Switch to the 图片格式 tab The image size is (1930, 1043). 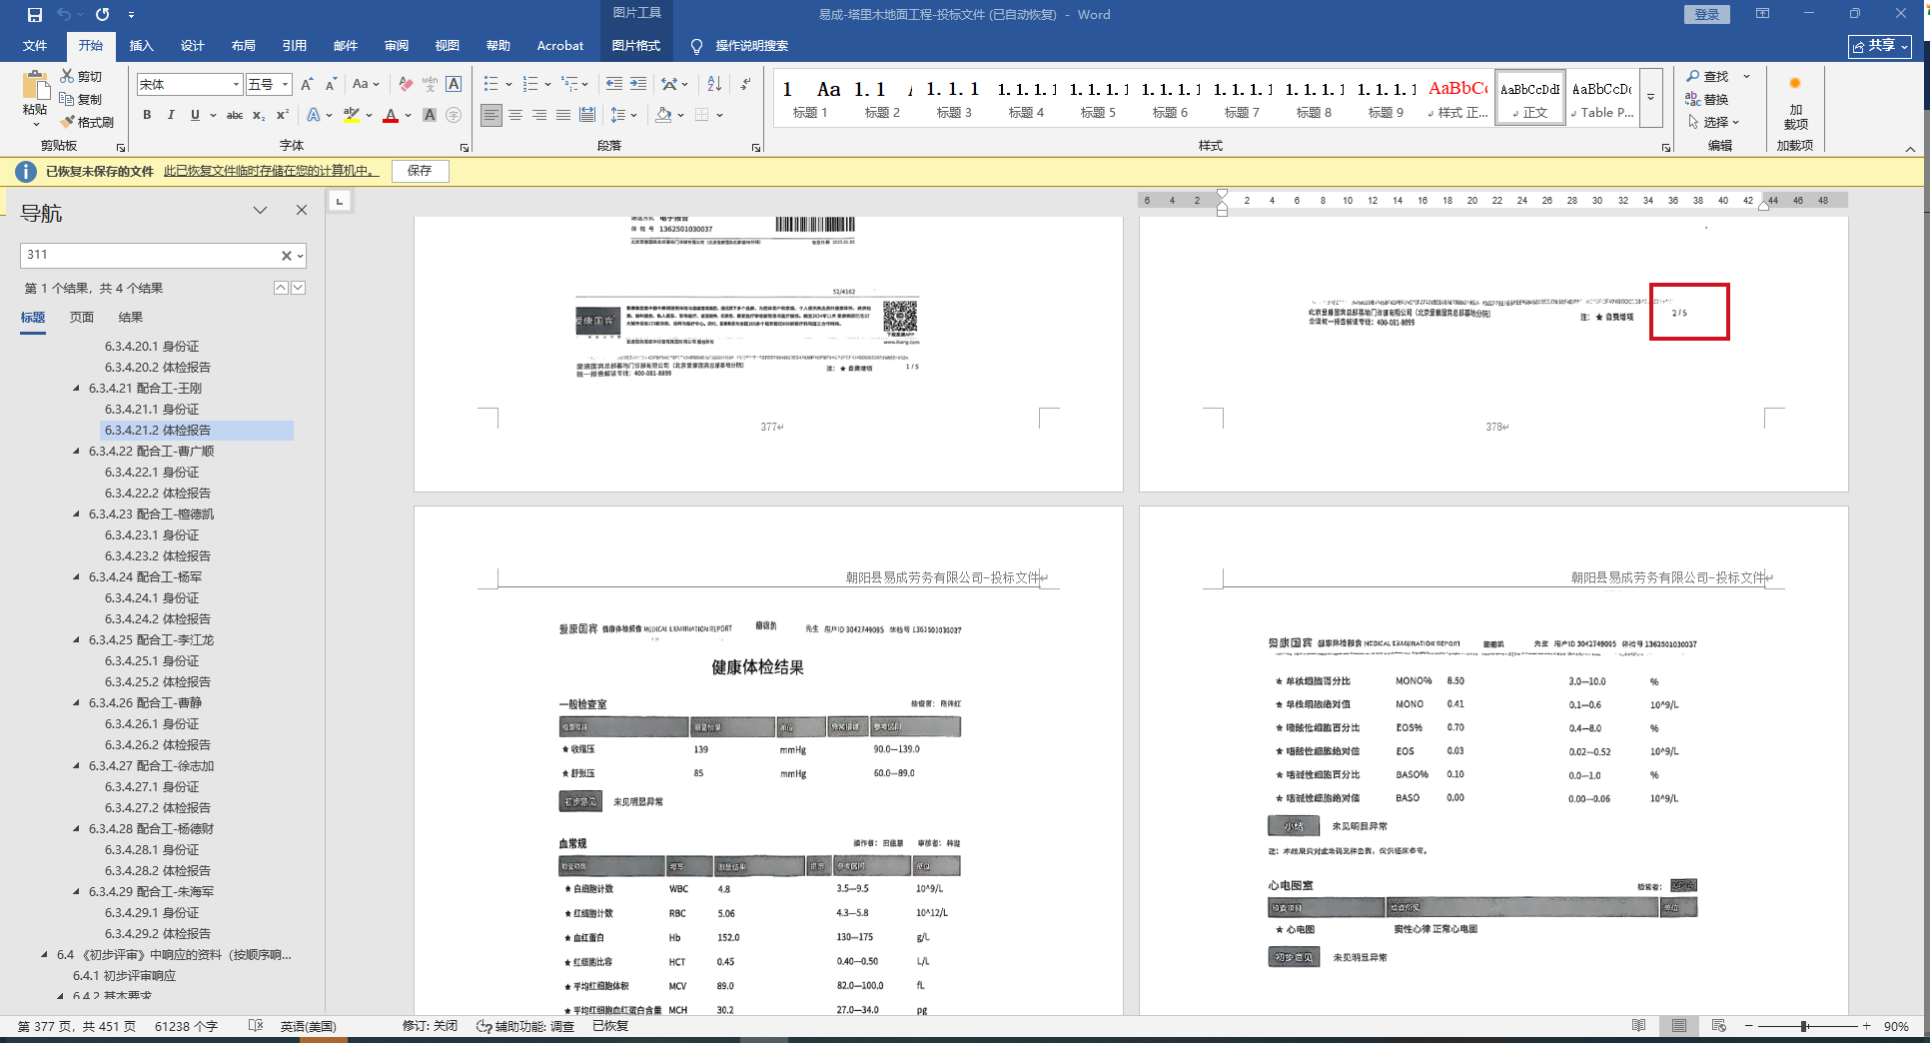(x=636, y=46)
